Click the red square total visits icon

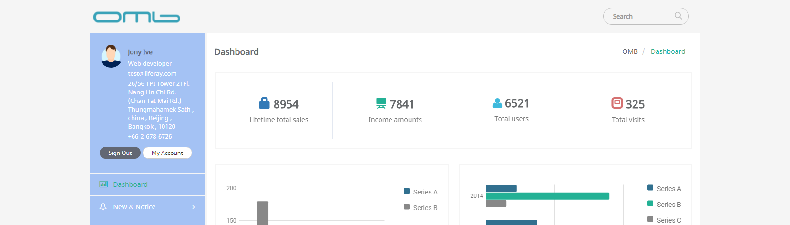[x=617, y=103]
